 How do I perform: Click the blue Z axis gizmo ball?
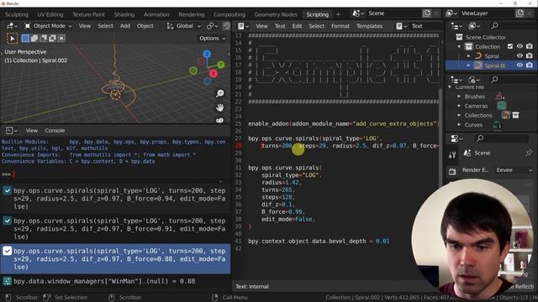click(207, 54)
